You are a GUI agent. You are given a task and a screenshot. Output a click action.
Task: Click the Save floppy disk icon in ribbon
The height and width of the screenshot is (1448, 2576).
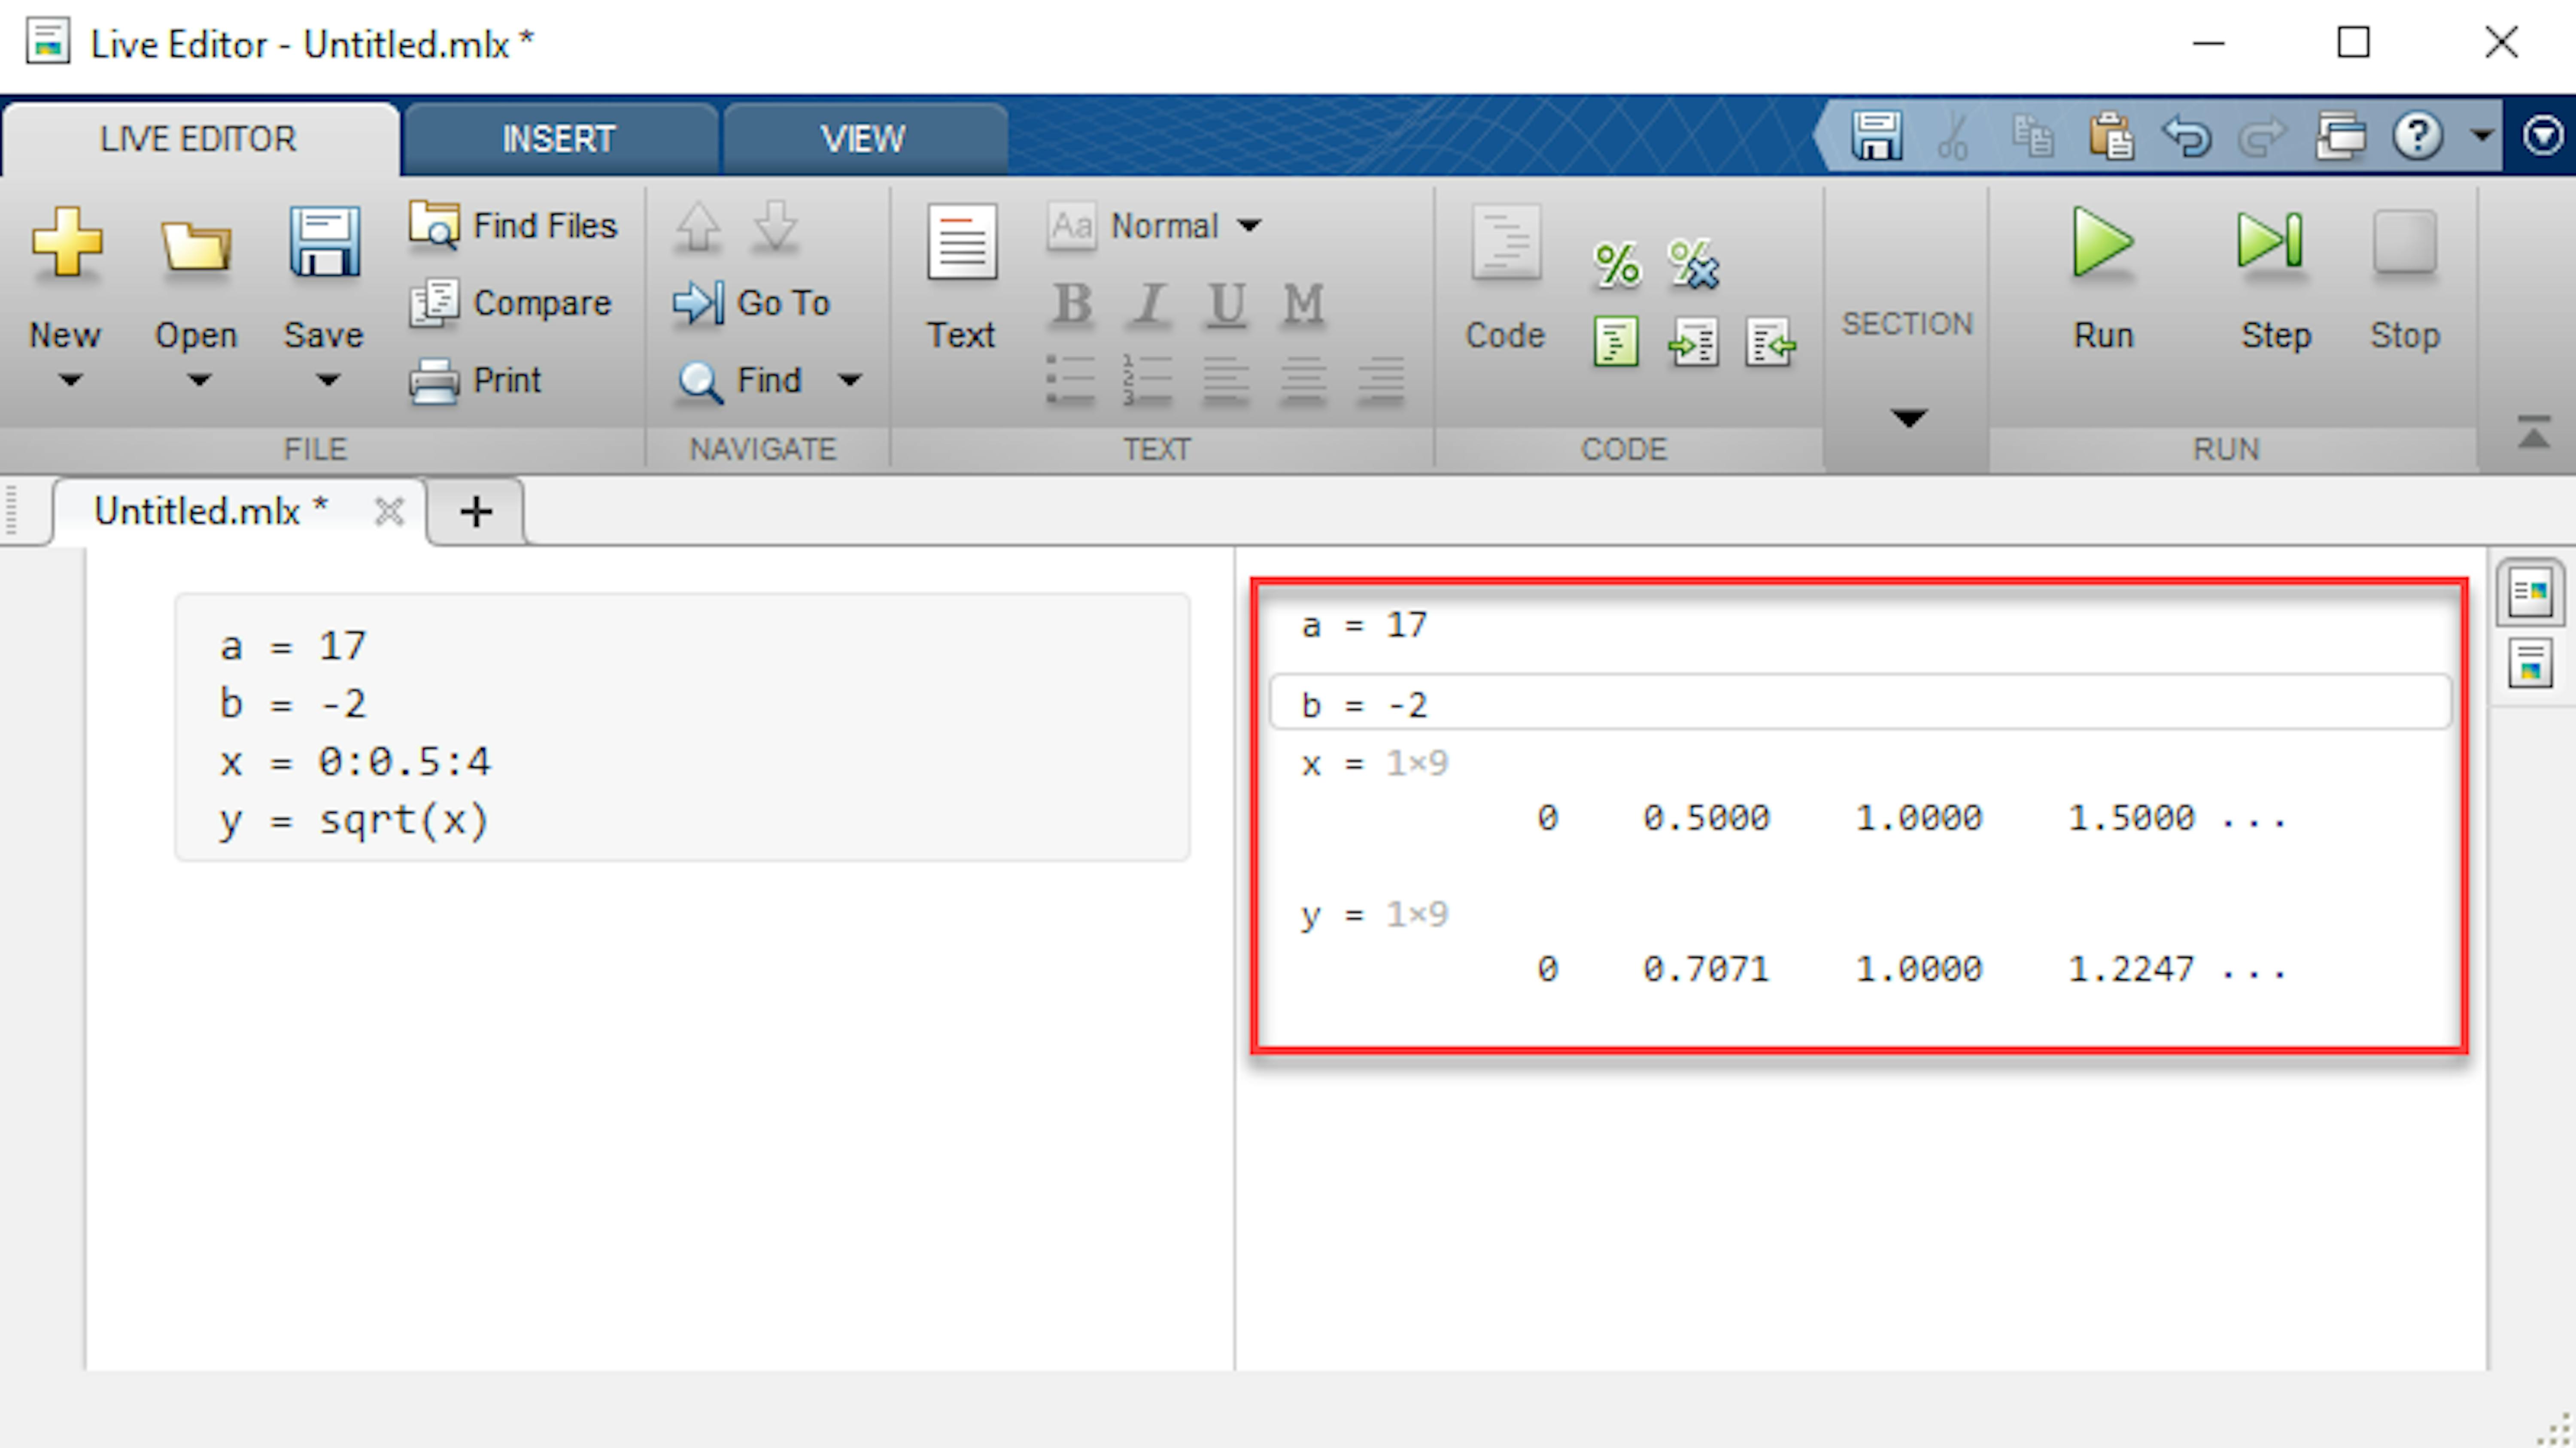click(x=325, y=242)
